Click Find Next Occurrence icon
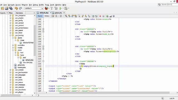178x100 pixels. tap(72, 16)
